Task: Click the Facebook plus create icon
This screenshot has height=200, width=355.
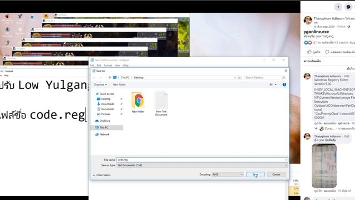Action: pos(338,7)
